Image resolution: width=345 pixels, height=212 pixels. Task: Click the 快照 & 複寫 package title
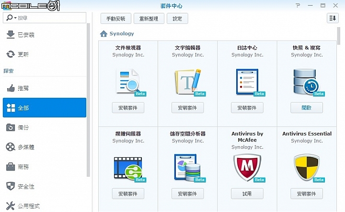[307, 48]
